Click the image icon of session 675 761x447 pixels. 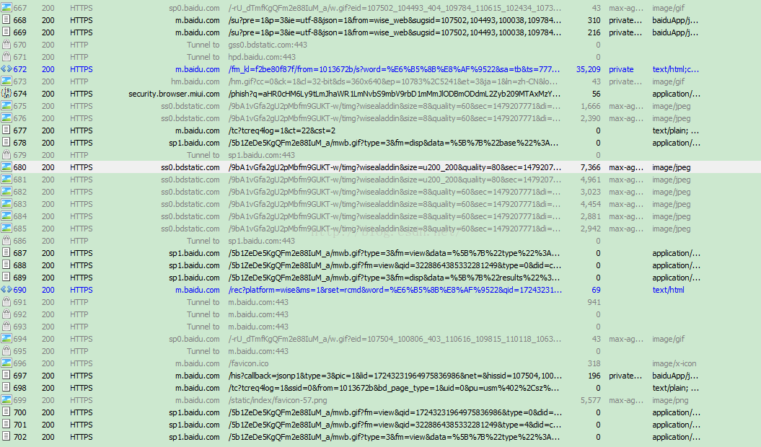[6, 106]
